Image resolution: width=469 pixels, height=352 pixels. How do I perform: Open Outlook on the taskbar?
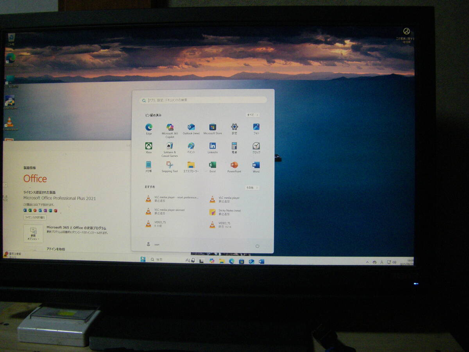click(251, 261)
